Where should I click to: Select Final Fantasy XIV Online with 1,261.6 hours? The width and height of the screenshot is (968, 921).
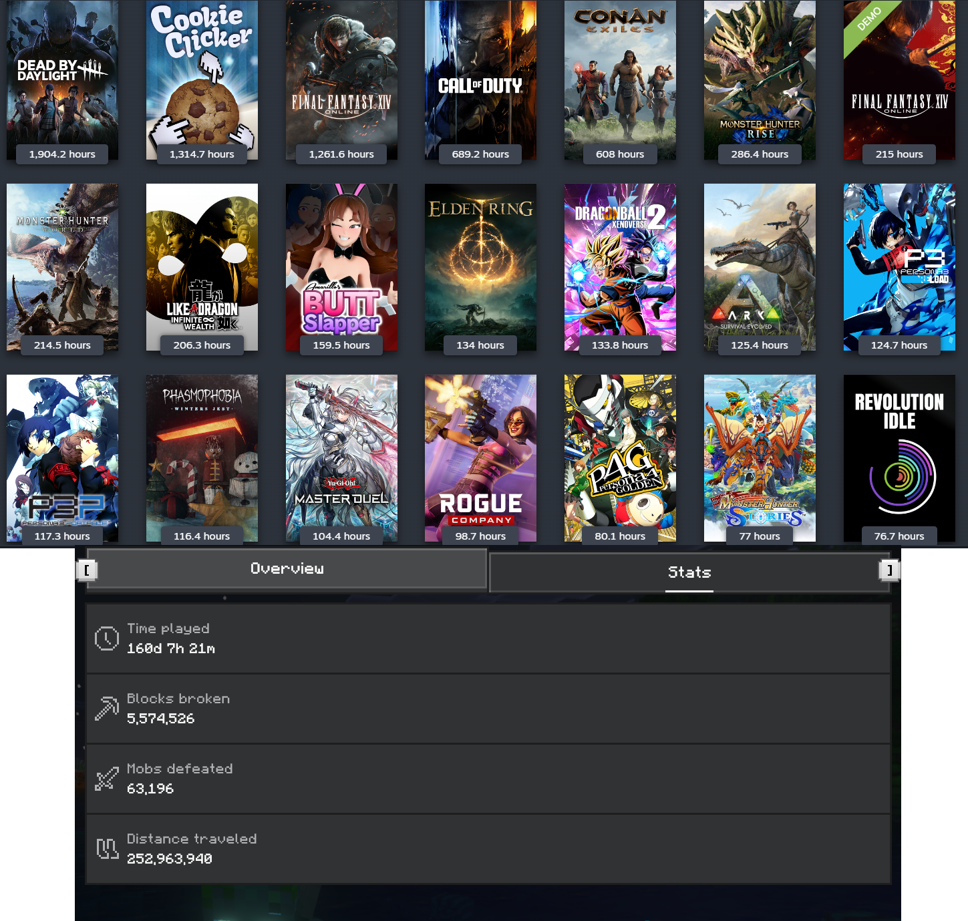(x=341, y=79)
